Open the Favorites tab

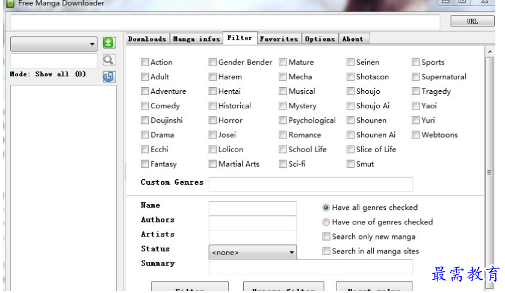279,39
